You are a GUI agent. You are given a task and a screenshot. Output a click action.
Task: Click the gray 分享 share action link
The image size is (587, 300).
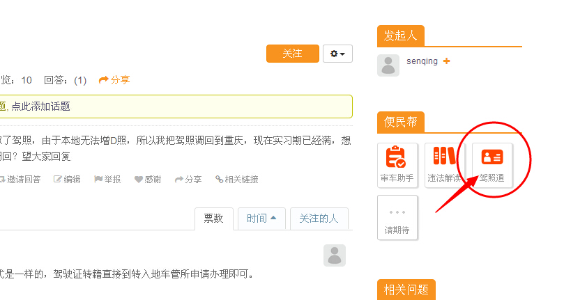click(188, 180)
